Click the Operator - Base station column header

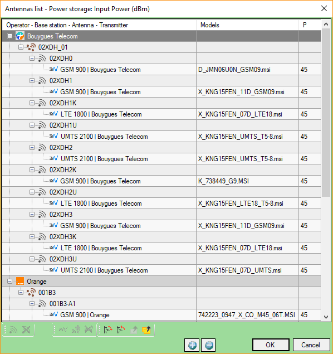(x=99, y=25)
